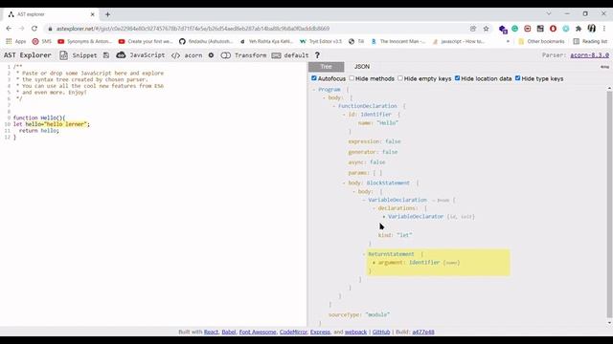Open parser settings gear icon

[x=211, y=55]
